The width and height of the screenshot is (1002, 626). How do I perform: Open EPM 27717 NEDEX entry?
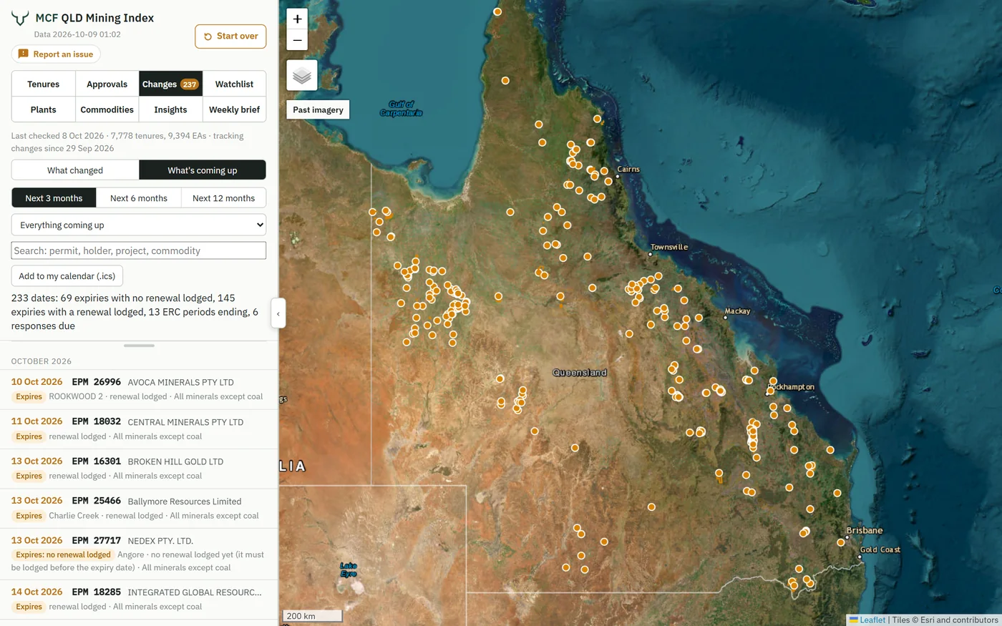point(139,554)
